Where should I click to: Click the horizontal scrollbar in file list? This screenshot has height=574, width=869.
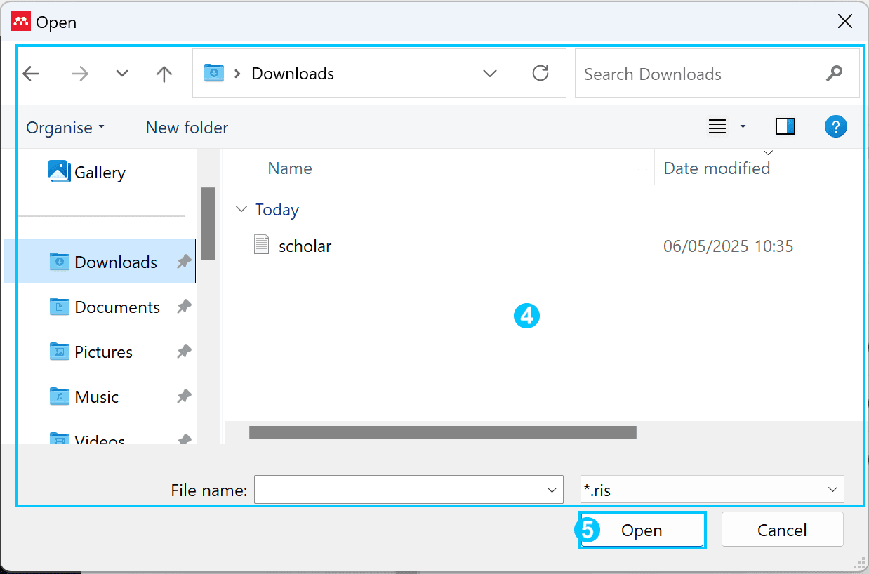pos(442,432)
